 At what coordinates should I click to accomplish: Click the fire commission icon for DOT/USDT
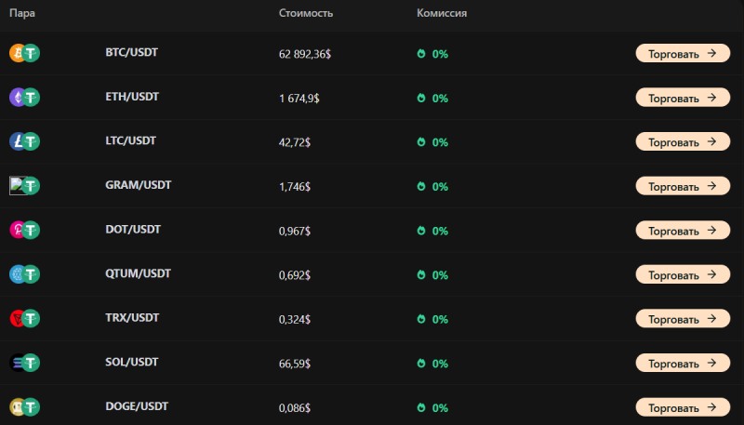click(x=421, y=231)
